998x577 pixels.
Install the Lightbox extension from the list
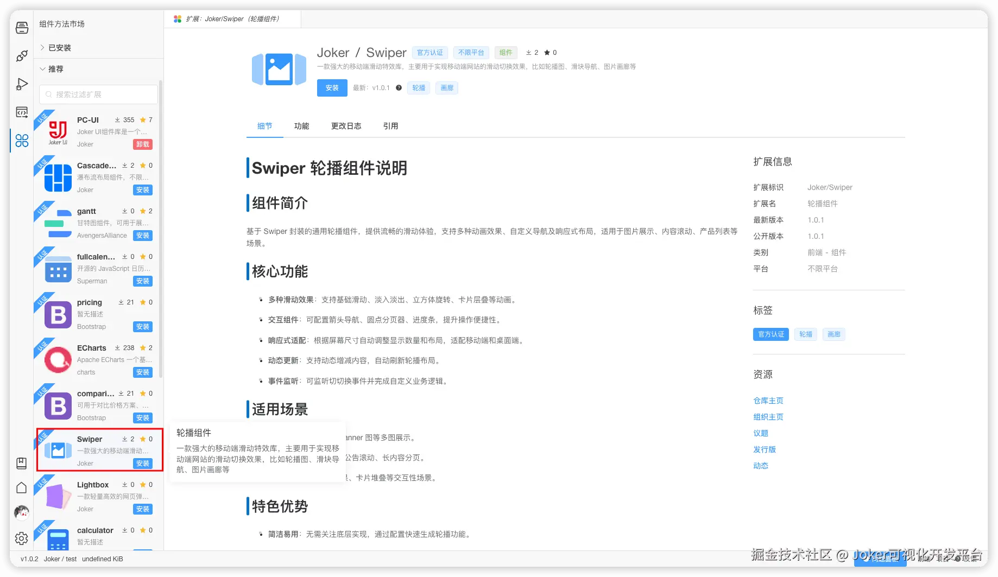(x=143, y=509)
